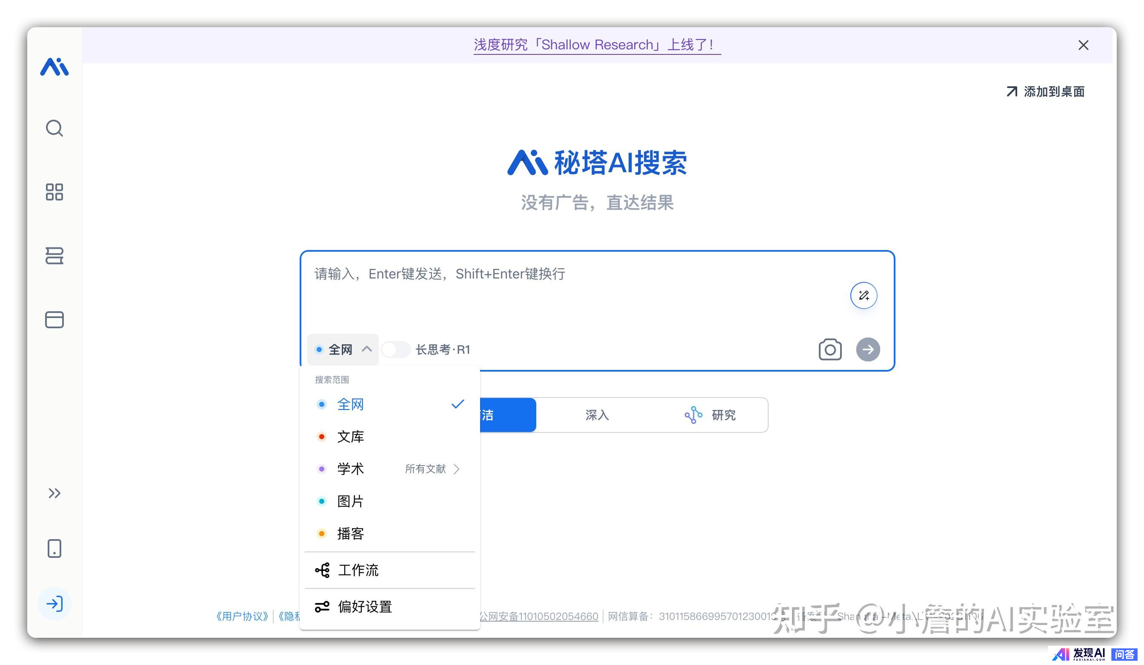Click the camera image upload icon
This screenshot has height=665, width=1144.
click(830, 350)
